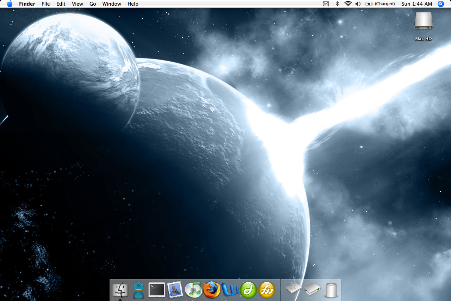Open the Terminal app in dock
The height and width of the screenshot is (301, 451).
coord(157,290)
